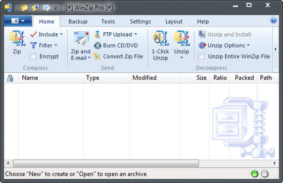Open the blue application menu button
Viewport: 283px width, 183px height.
click(18, 21)
